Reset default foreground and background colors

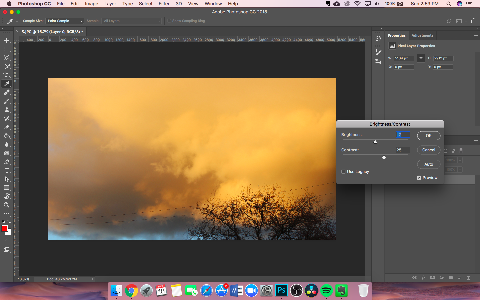coord(3,222)
